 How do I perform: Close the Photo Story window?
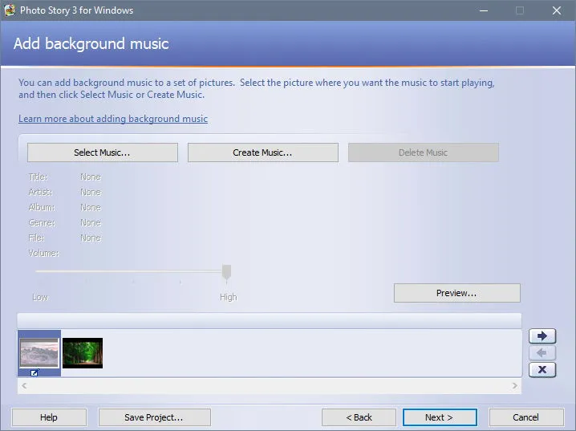coord(557,10)
